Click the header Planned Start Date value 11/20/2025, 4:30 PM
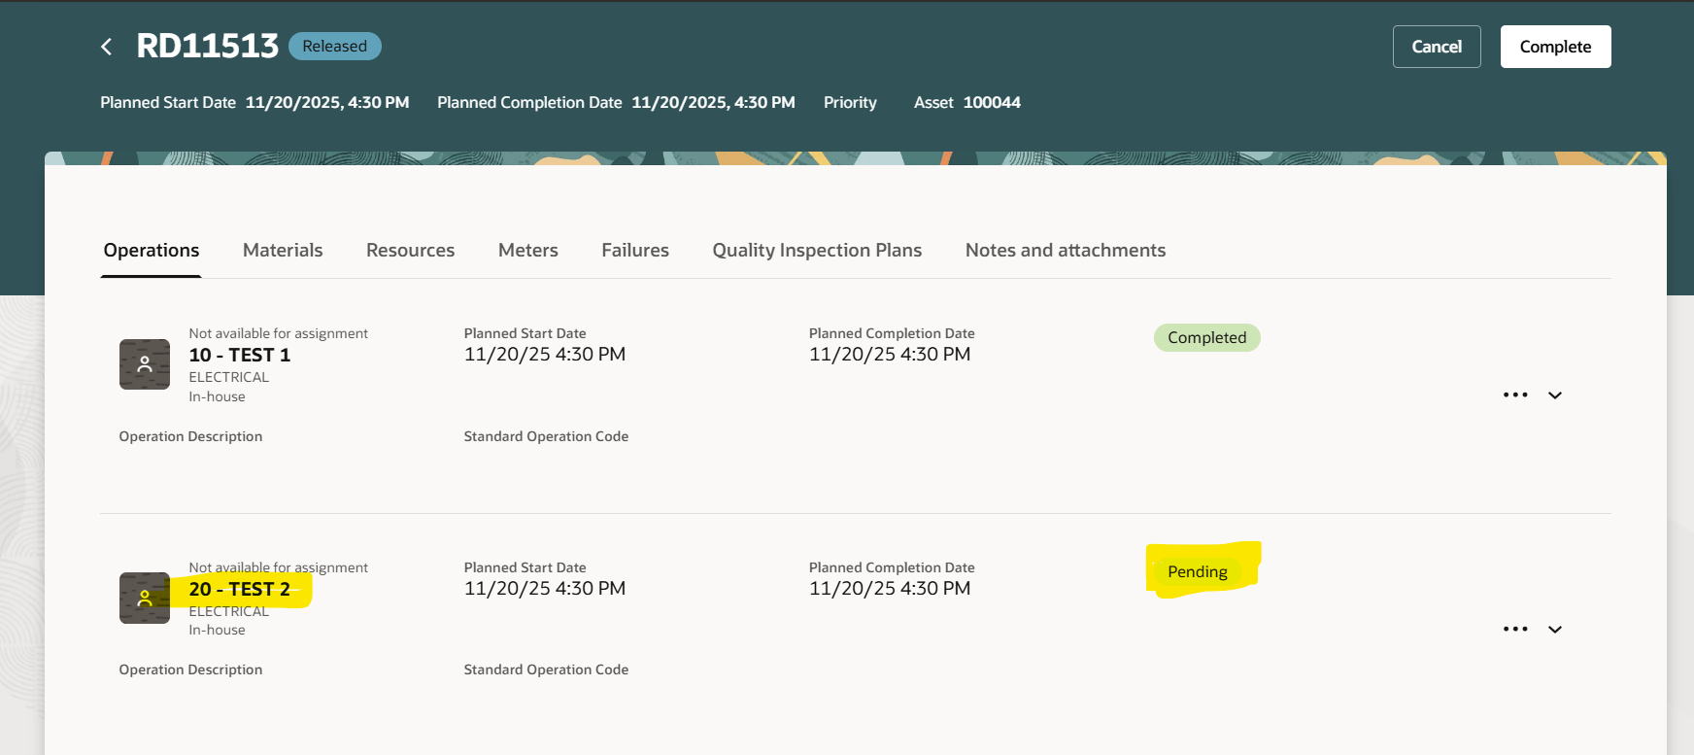Viewport: 1694px width, 755px height. tap(327, 103)
